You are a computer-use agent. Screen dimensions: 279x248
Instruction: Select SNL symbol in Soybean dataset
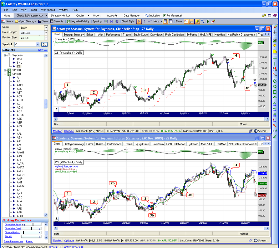[x=19, y=62]
